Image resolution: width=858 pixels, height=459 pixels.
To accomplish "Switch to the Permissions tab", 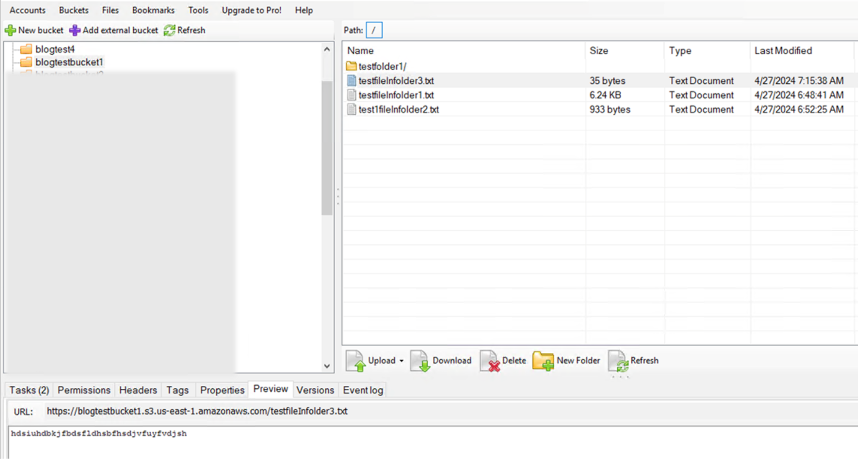I will tap(84, 390).
